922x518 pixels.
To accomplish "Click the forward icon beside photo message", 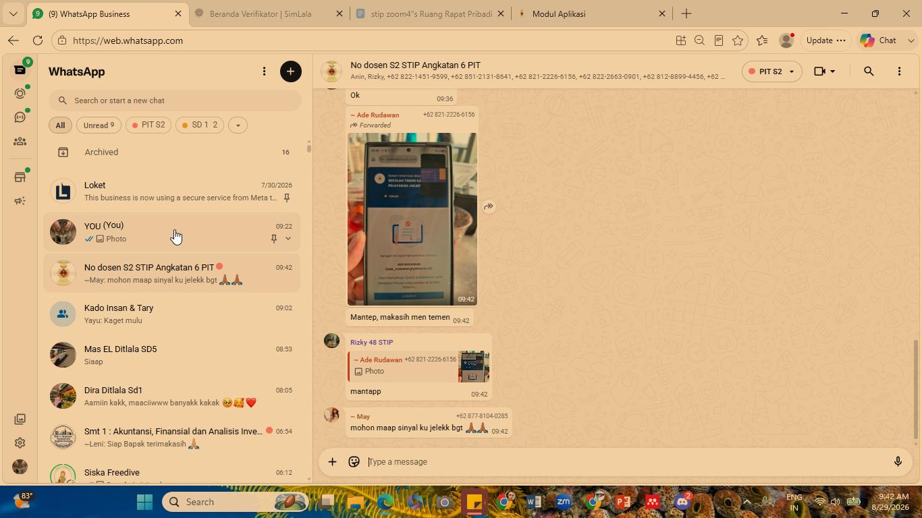I will pyautogui.click(x=489, y=207).
